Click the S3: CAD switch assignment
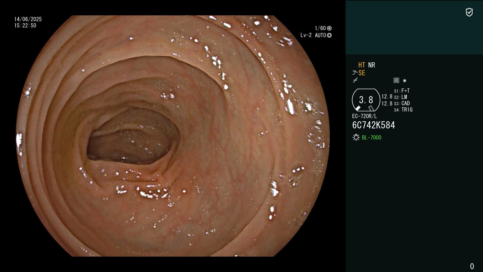 pyautogui.click(x=402, y=103)
